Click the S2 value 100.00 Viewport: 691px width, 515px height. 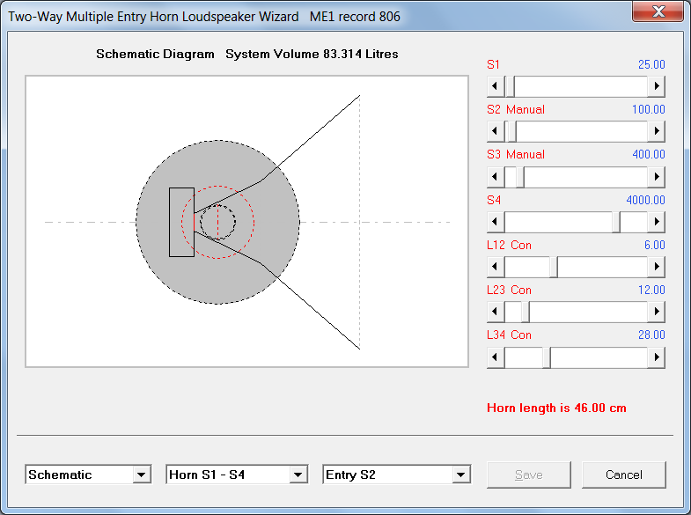tap(648, 109)
